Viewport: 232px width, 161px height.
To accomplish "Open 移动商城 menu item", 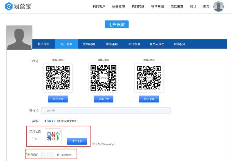I will pos(157,6).
